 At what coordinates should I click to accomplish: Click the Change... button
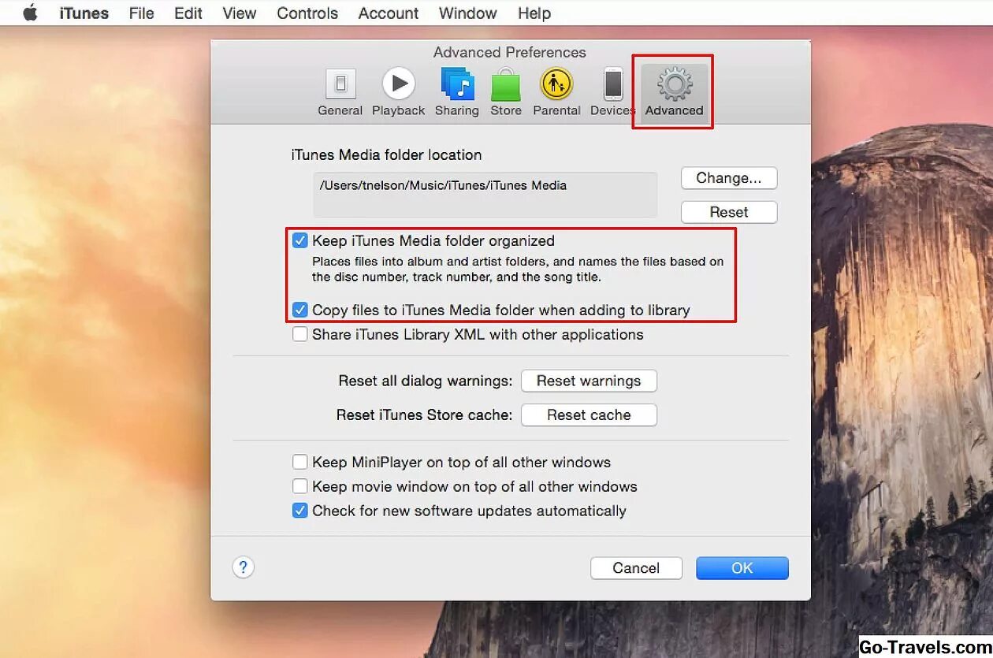[x=729, y=178]
